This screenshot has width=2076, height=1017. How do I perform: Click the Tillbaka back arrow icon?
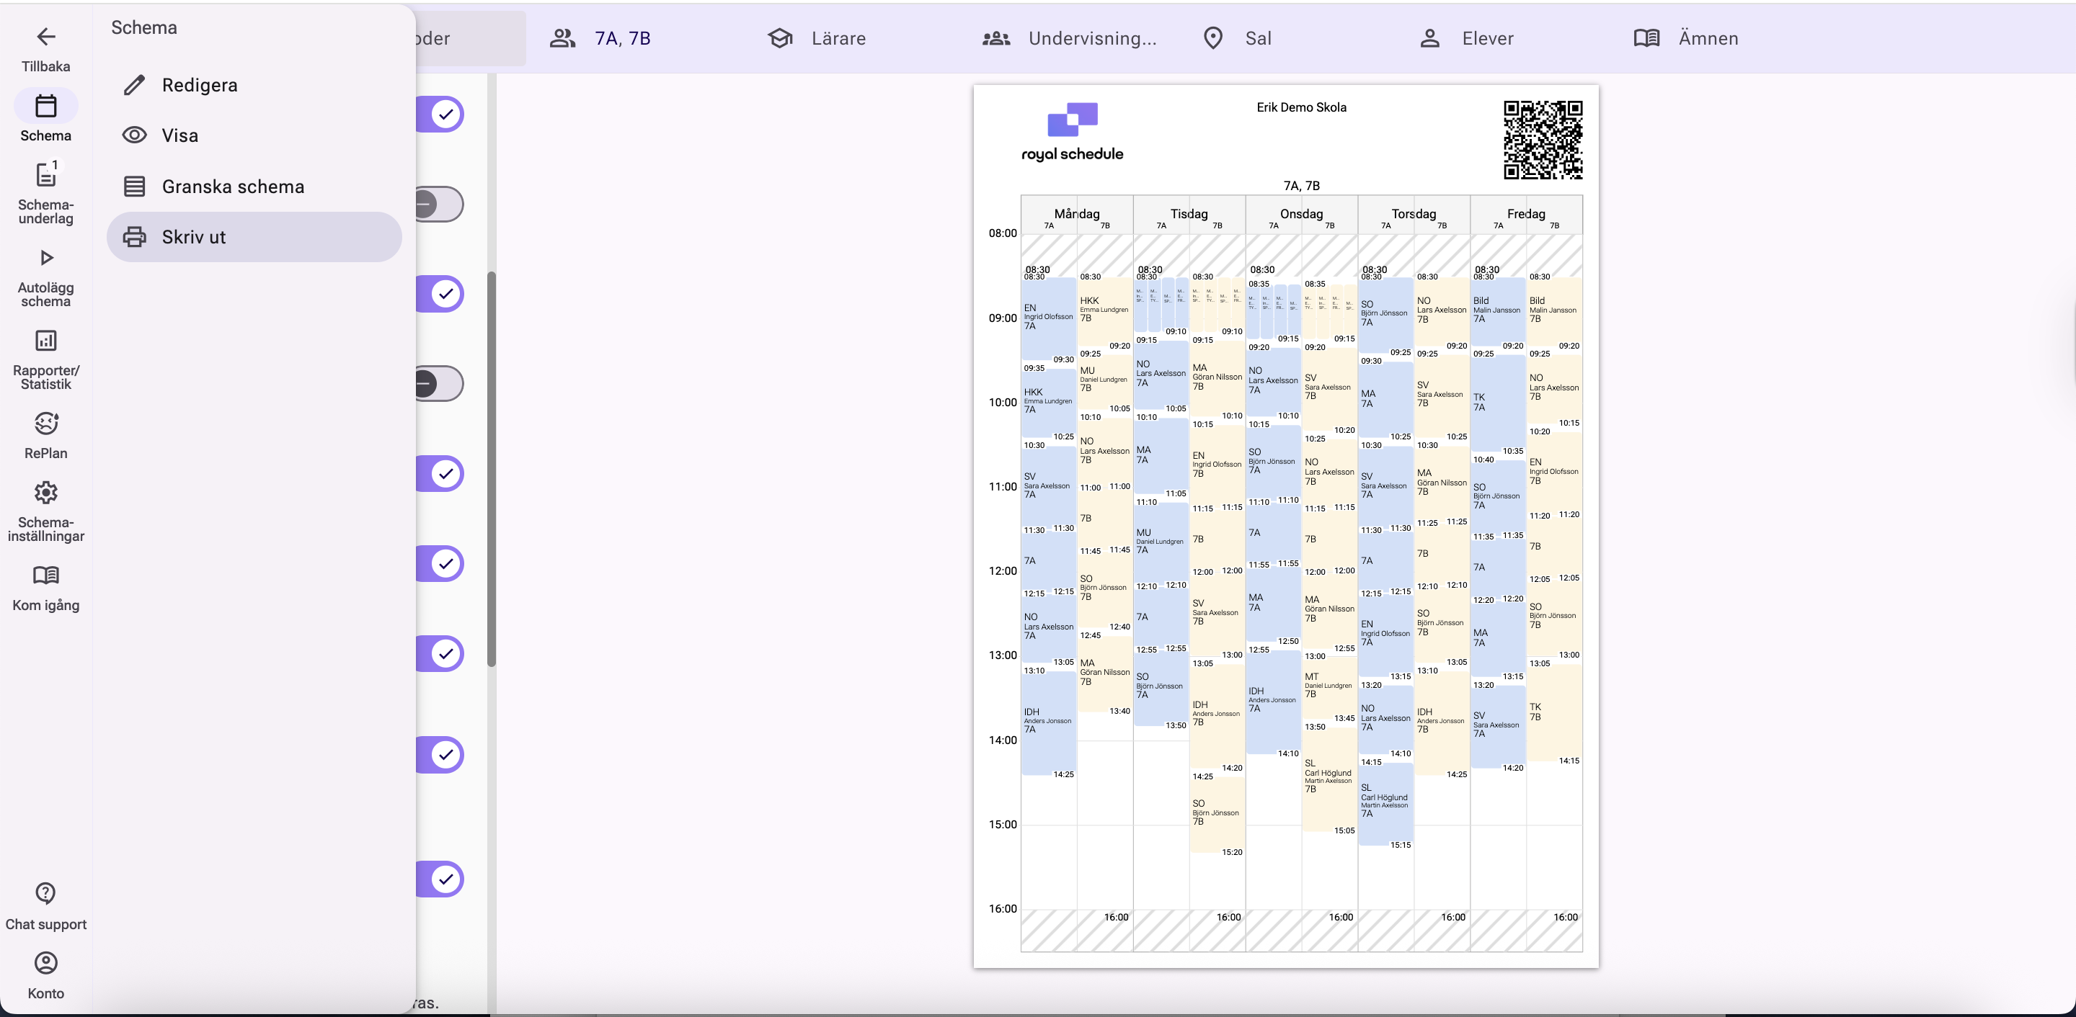pyautogui.click(x=46, y=37)
